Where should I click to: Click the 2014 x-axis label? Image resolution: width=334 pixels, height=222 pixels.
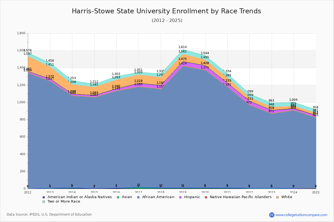point(72,192)
